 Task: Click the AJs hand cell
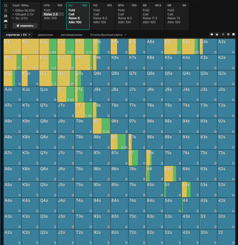[x=66, y=47]
